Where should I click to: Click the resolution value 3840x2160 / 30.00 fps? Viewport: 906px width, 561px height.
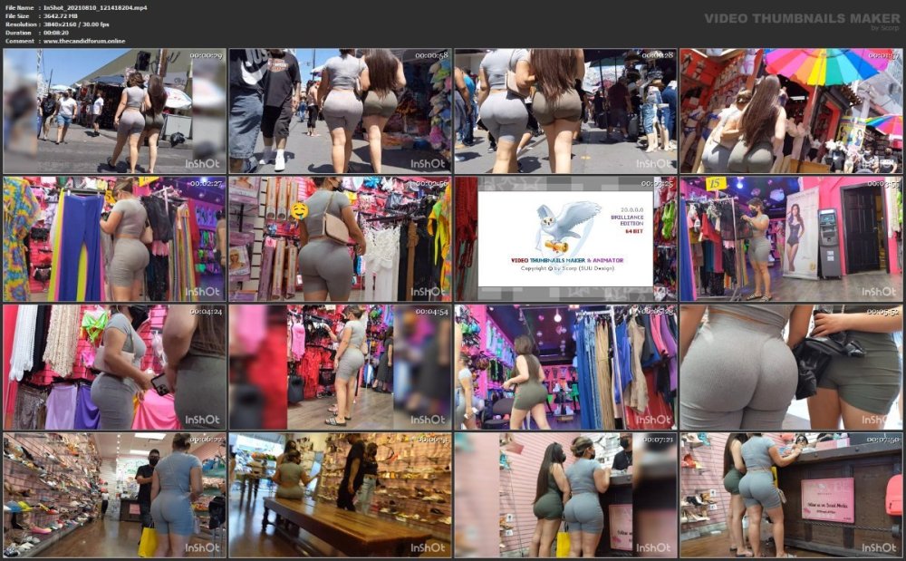[76, 24]
